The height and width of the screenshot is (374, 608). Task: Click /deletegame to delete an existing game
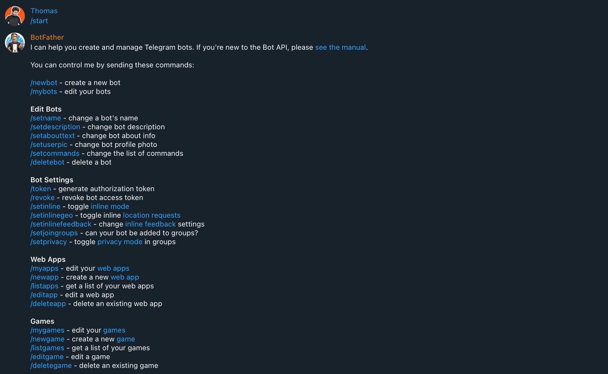click(51, 365)
